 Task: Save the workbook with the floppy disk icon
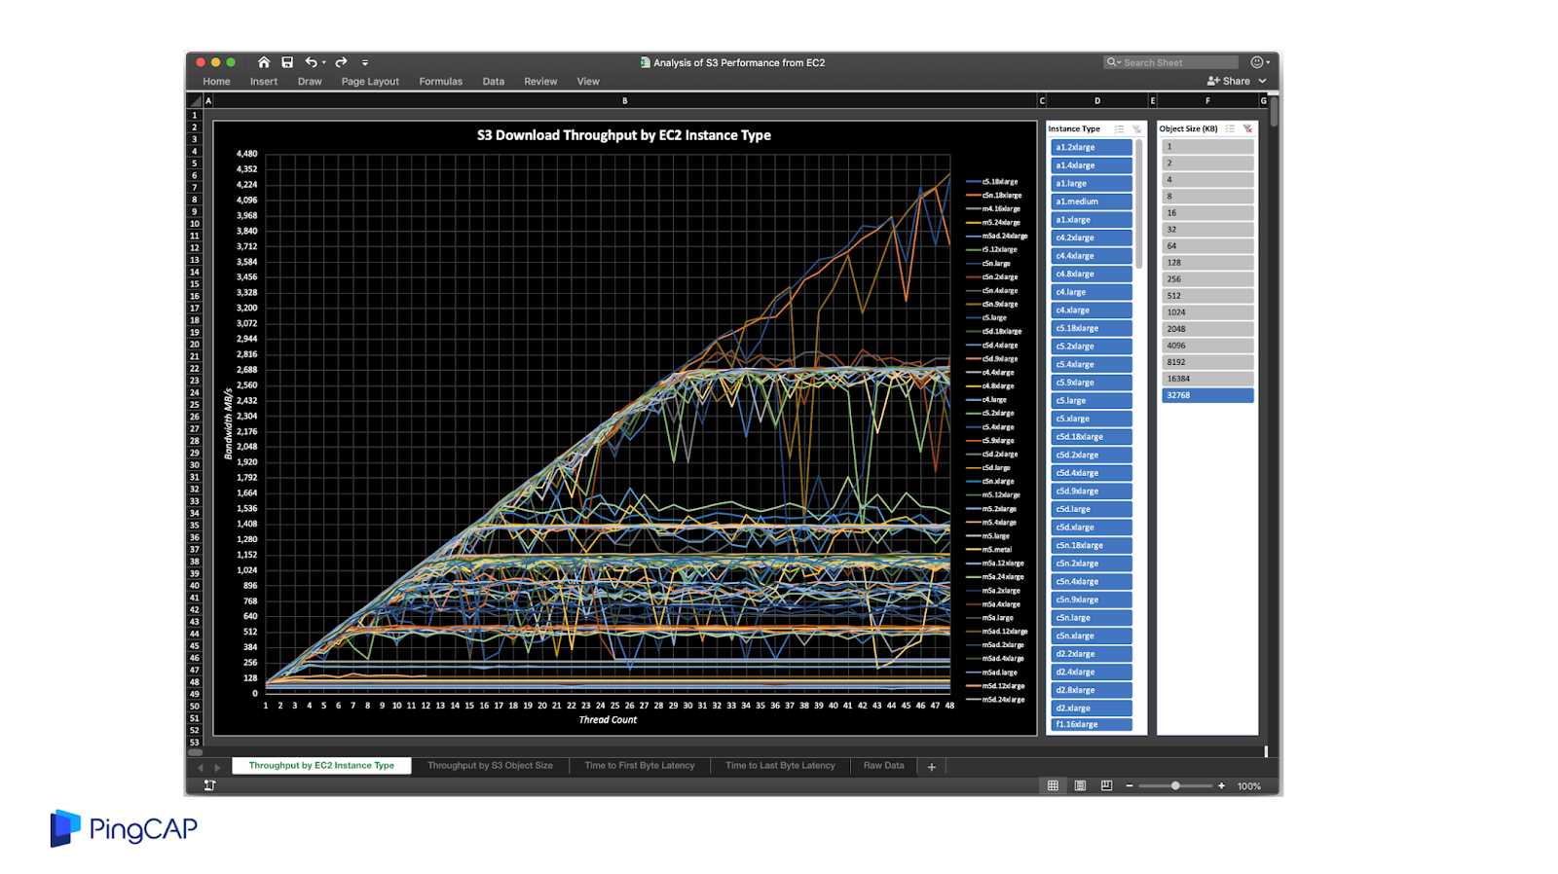(x=287, y=62)
